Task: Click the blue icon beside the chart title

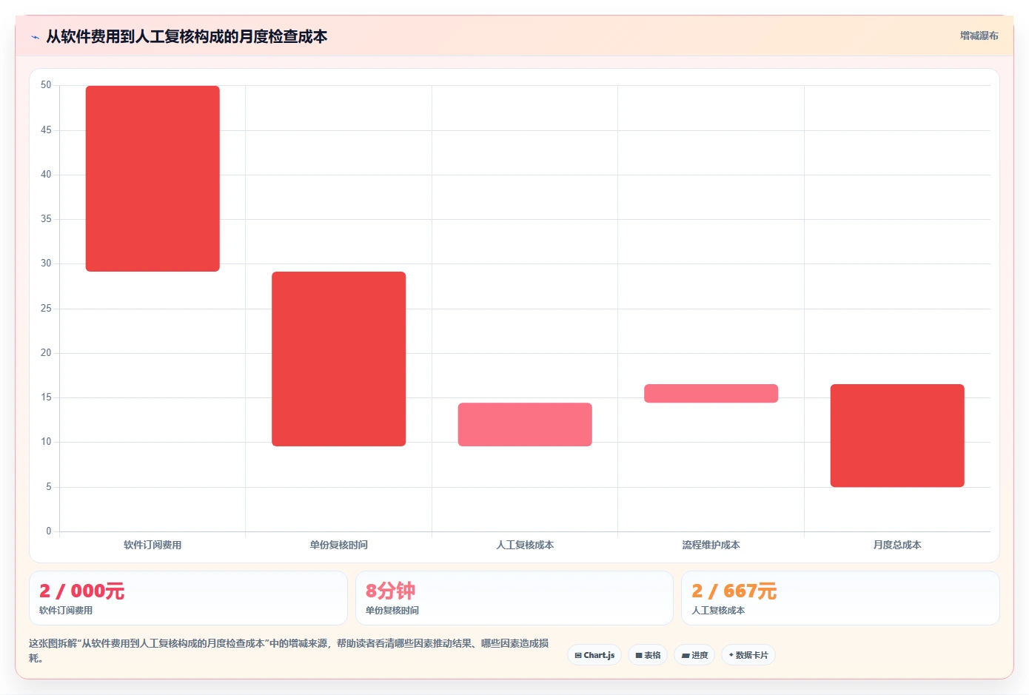Action: click(x=35, y=37)
